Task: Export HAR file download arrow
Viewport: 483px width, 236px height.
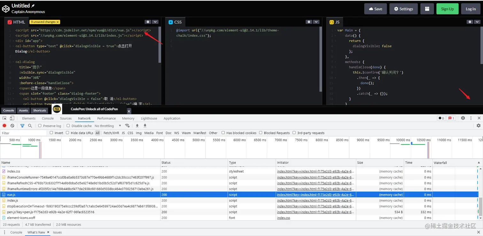Action: 145,126
